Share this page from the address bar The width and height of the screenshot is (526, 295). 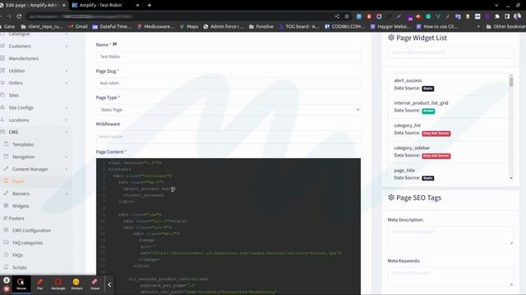[337, 16]
